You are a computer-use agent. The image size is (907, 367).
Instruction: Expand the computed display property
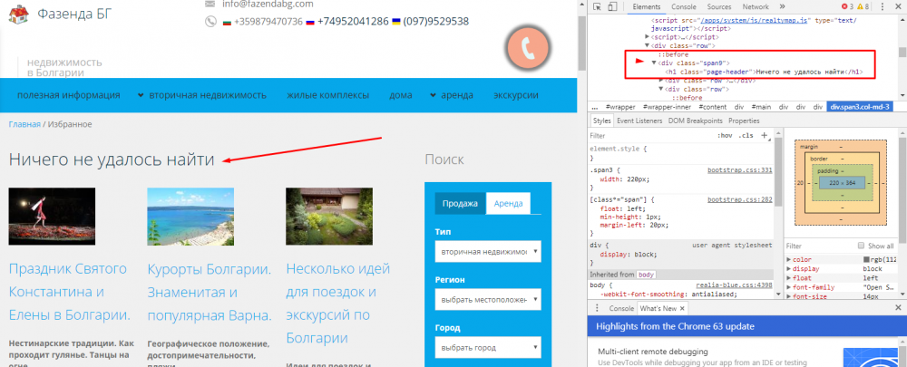tap(789, 269)
